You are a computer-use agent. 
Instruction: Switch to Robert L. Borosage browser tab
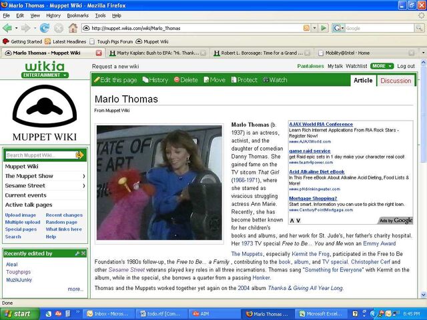tap(262, 53)
